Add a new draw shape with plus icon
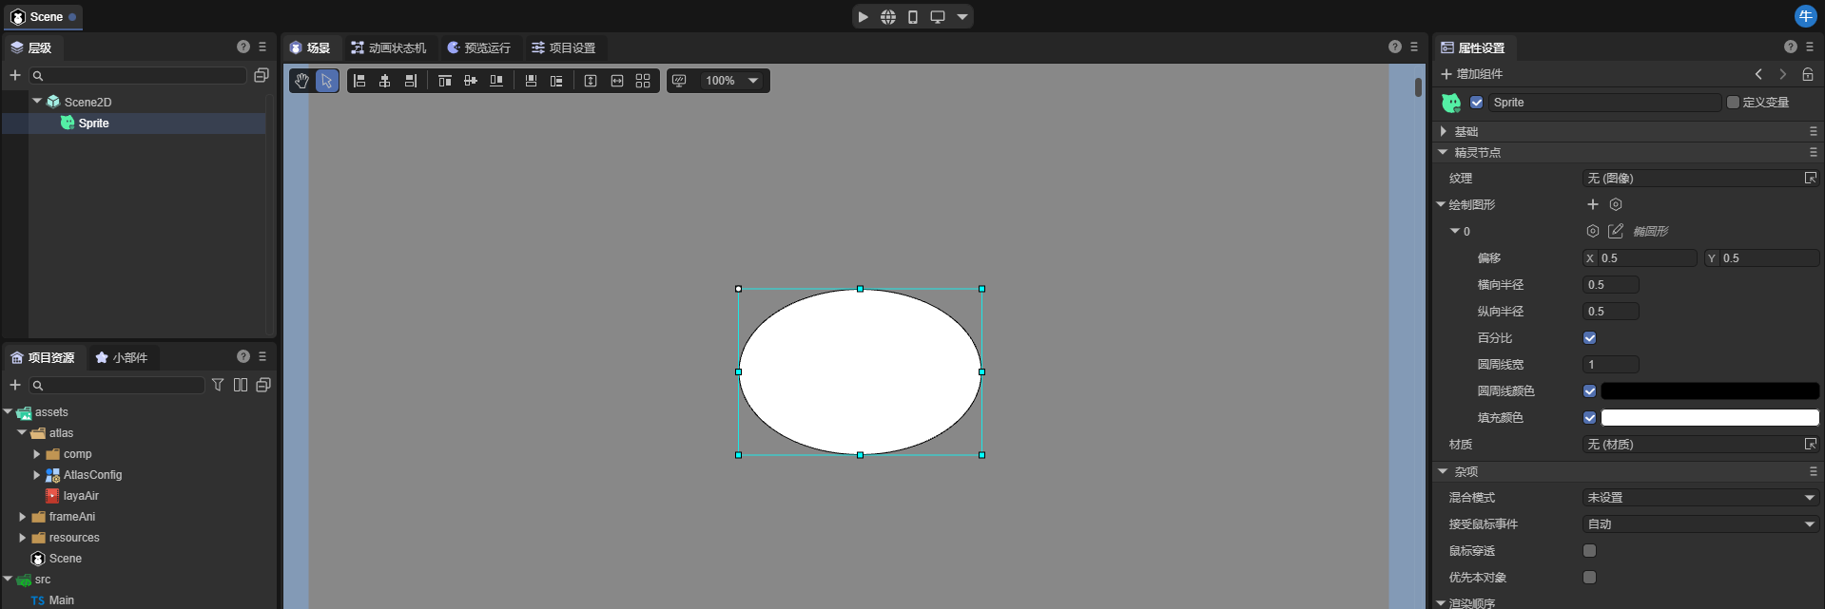 pyautogui.click(x=1593, y=204)
